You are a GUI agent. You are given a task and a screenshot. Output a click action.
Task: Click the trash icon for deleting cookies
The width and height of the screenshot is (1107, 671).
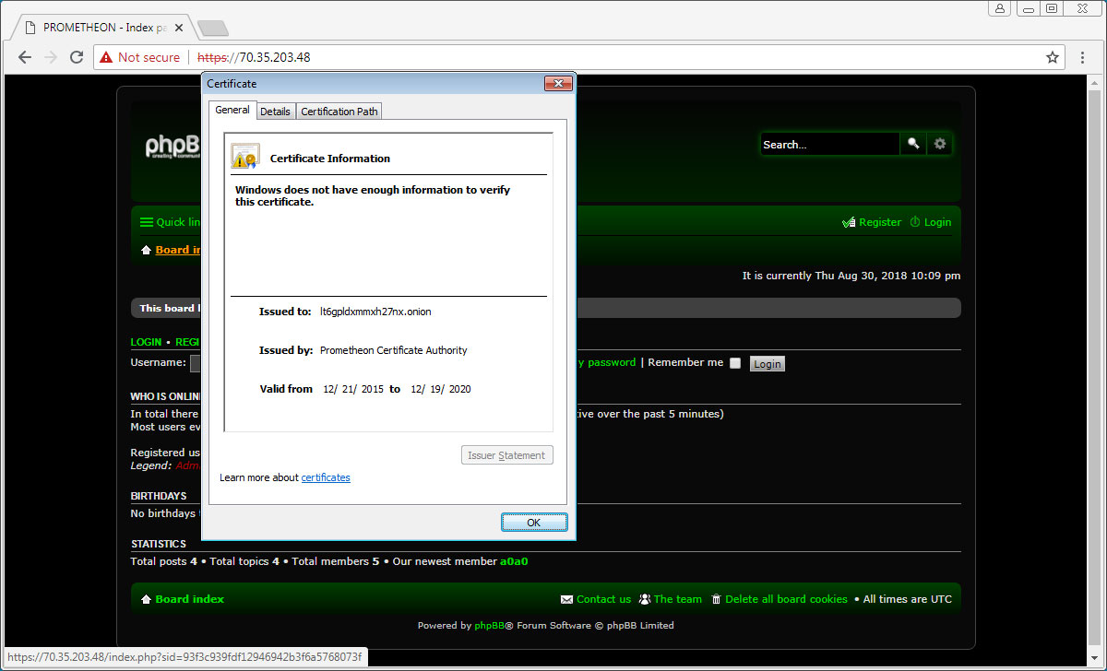click(717, 599)
